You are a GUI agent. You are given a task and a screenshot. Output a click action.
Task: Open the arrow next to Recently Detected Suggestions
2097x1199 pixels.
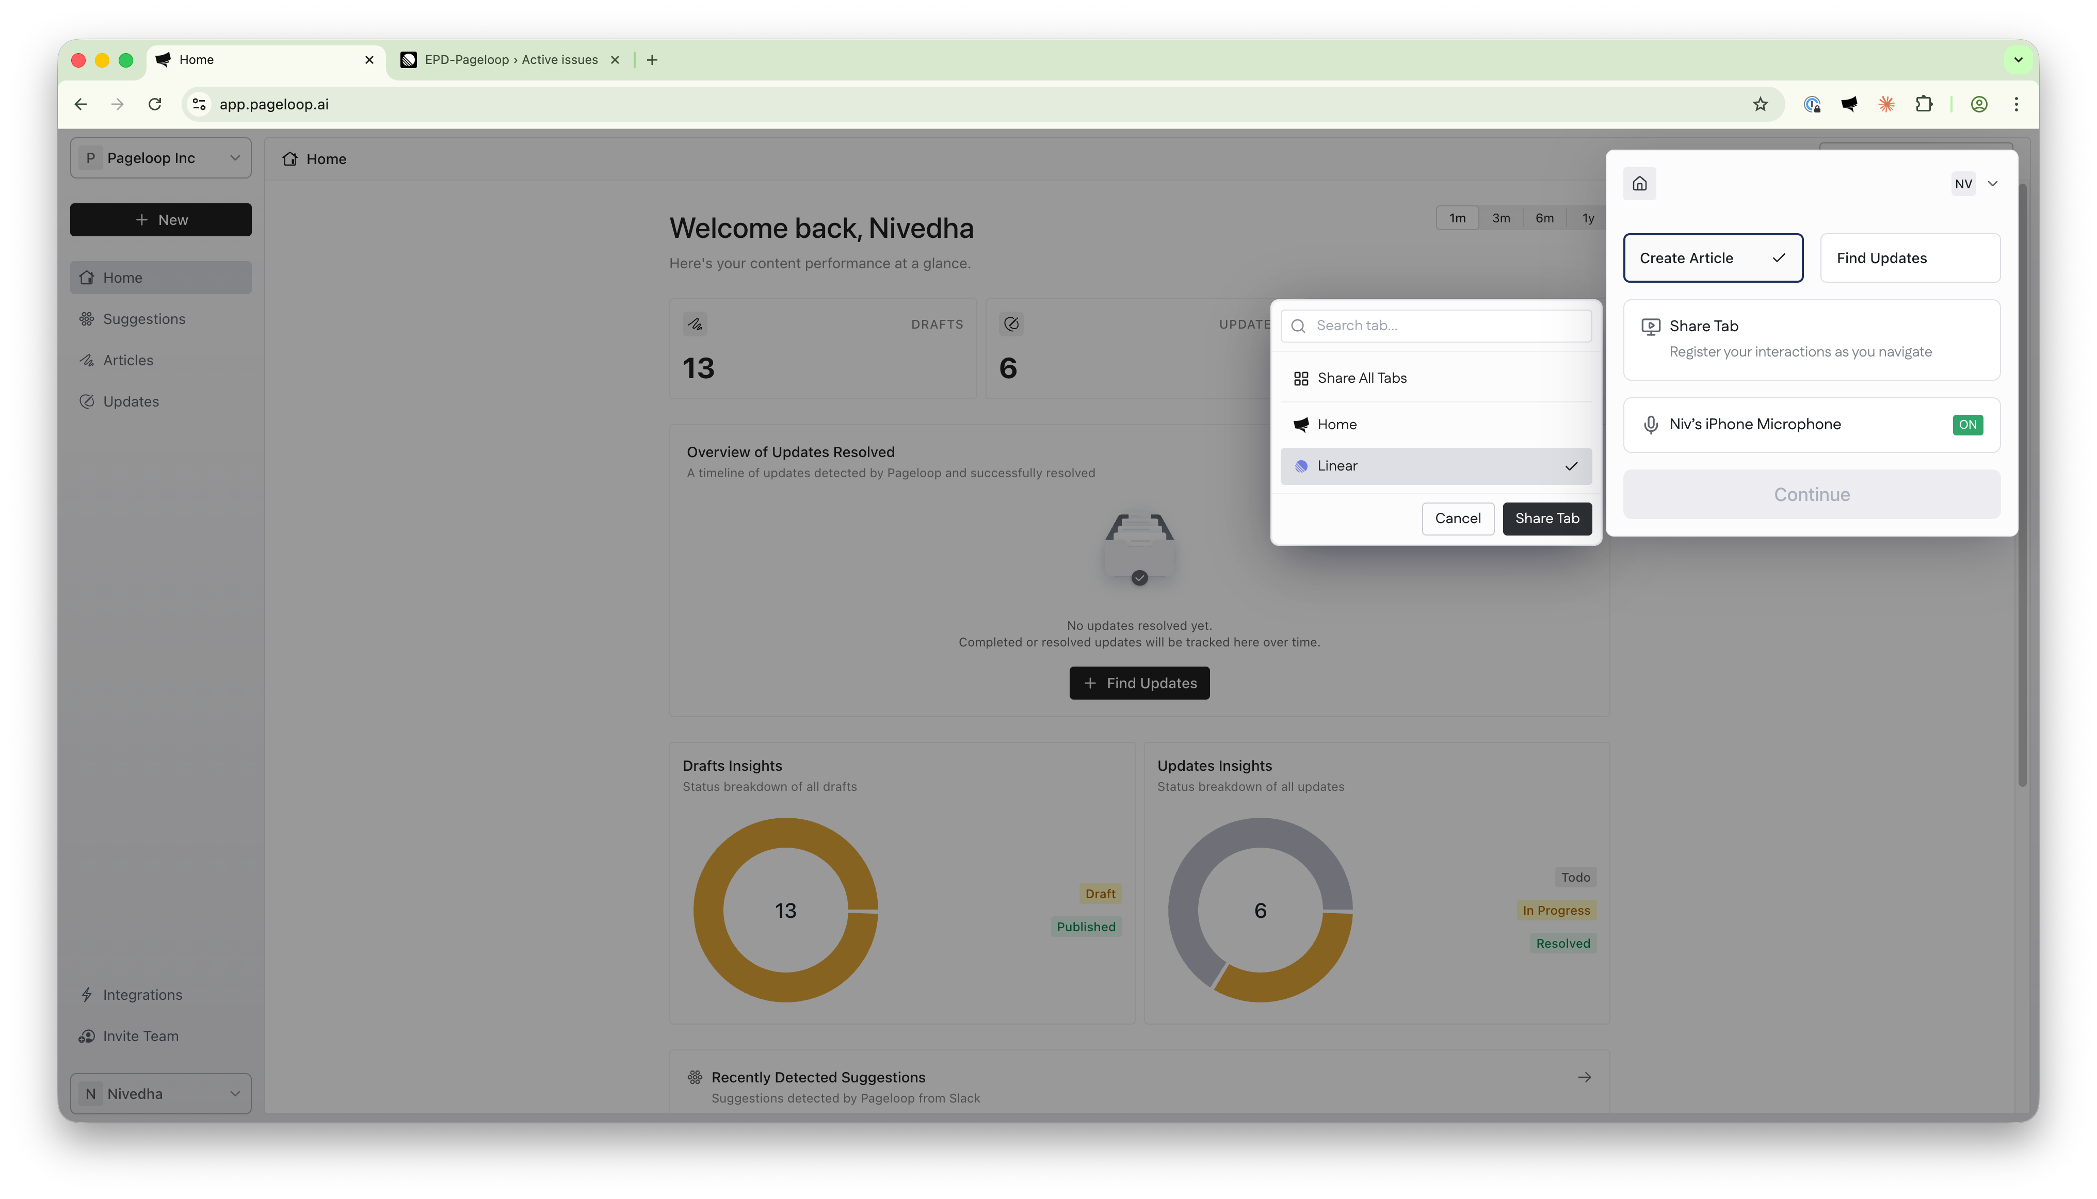pos(1584,1077)
